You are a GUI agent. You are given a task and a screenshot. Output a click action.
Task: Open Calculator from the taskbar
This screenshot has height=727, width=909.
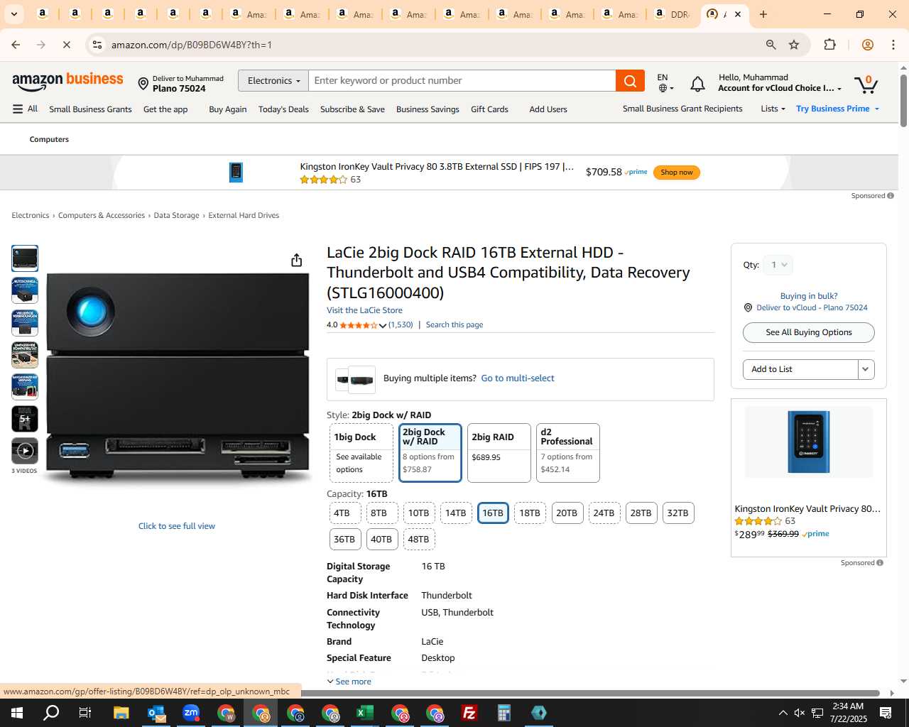coord(504,713)
